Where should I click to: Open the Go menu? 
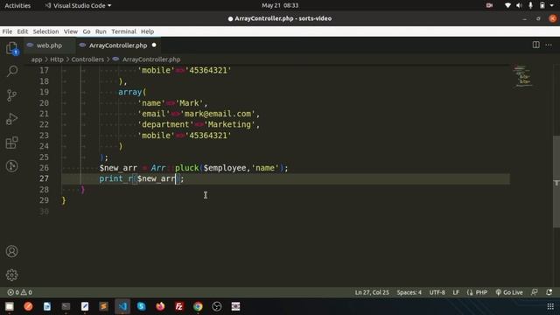[87, 31]
